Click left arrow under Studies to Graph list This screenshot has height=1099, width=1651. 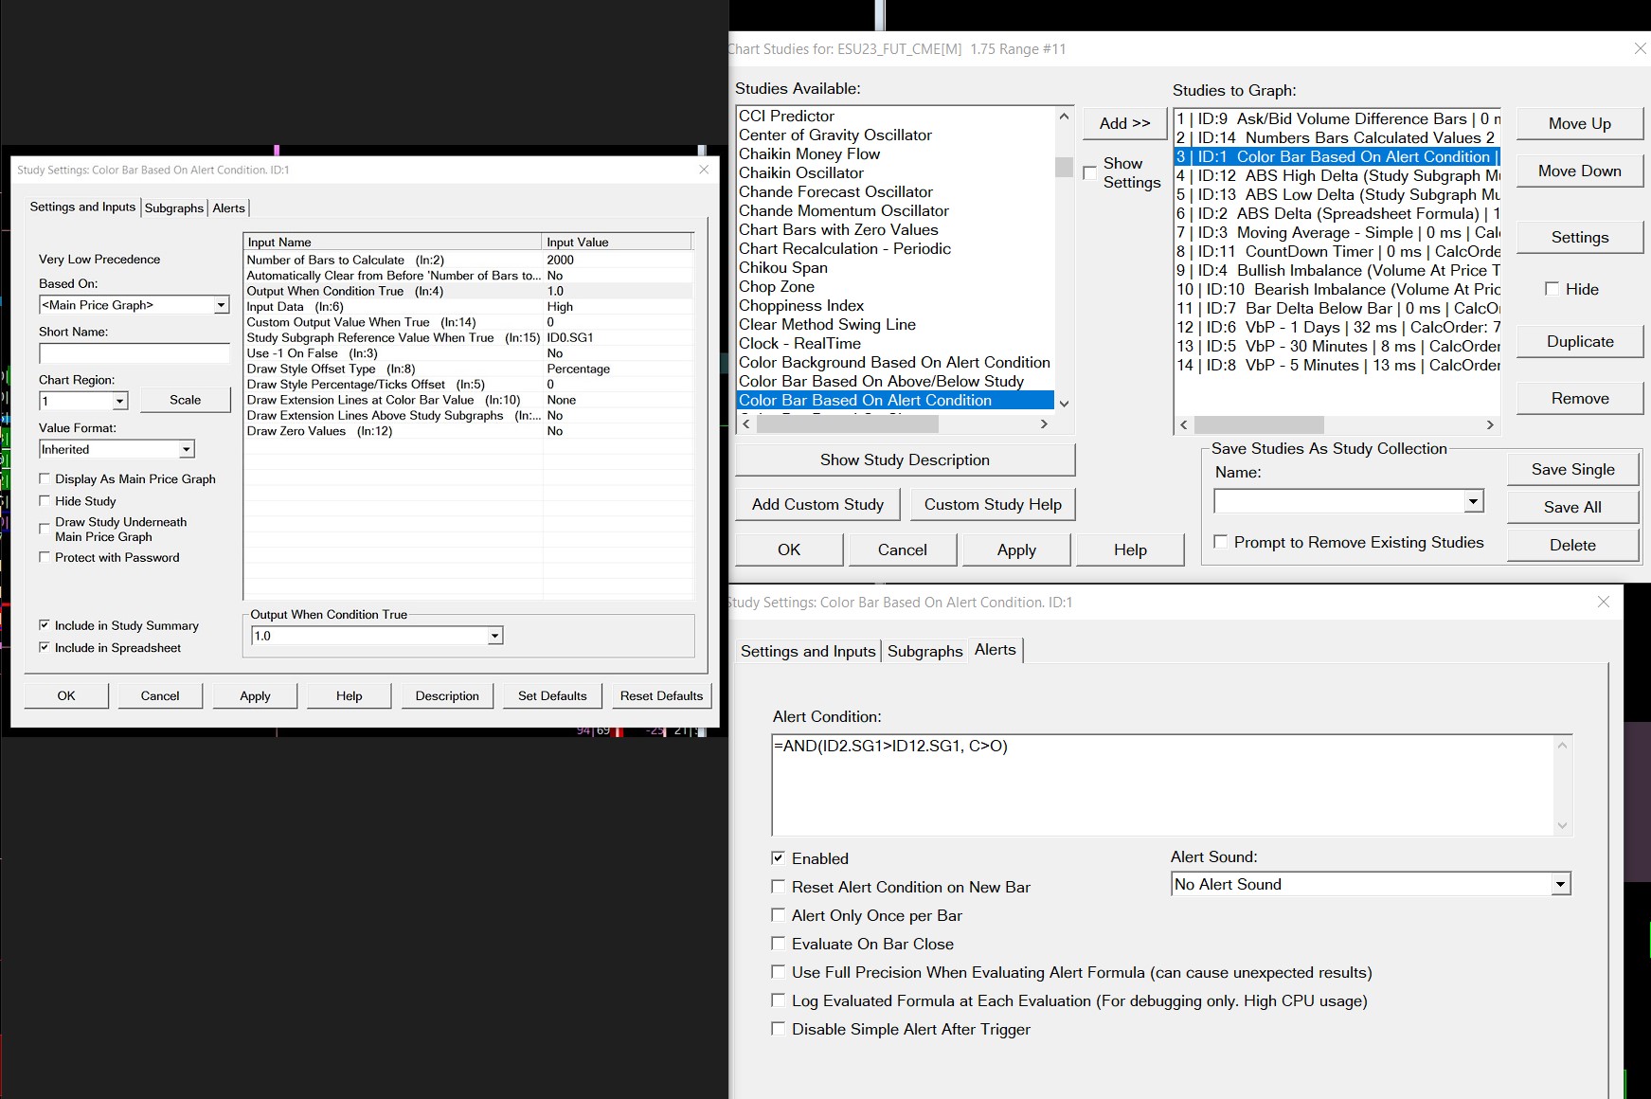1183,425
